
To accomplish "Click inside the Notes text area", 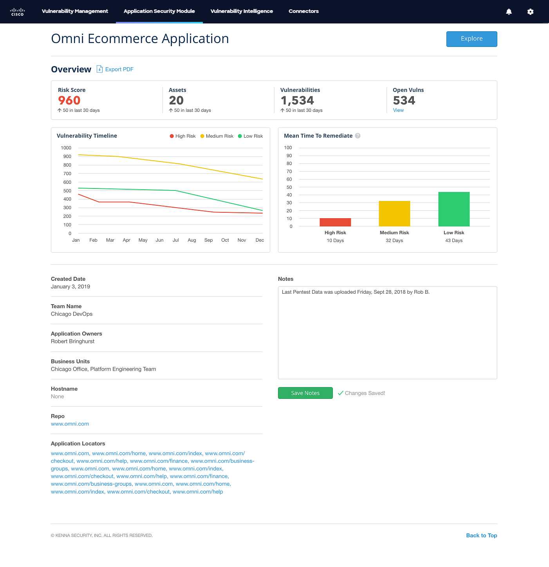I will (388, 333).
